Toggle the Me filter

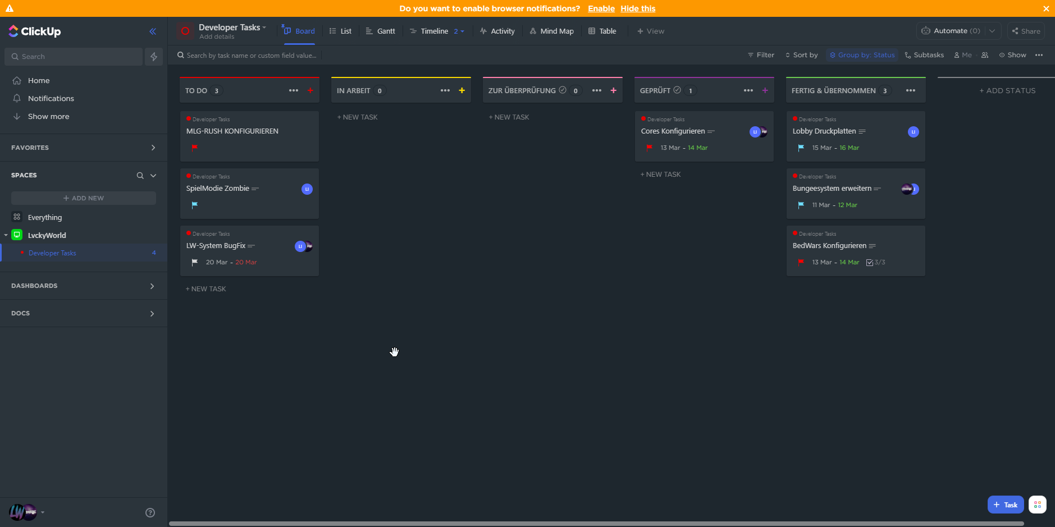pos(962,55)
